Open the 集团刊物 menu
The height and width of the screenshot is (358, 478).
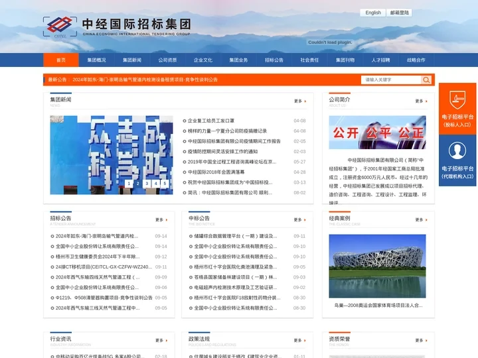345,60
